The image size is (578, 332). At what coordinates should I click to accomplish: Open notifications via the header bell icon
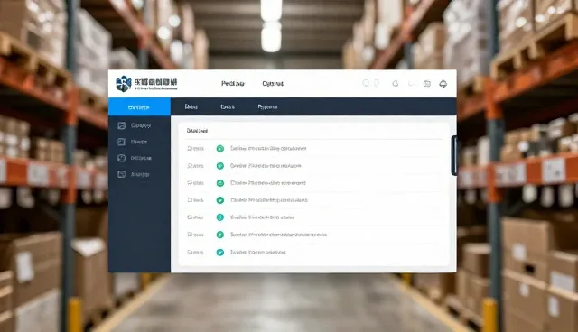[x=396, y=84]
